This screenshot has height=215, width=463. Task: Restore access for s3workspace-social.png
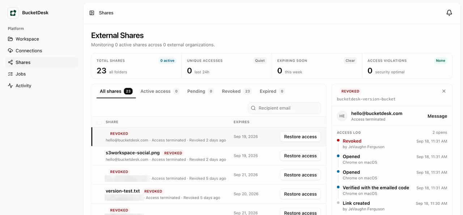click(300, 156)
